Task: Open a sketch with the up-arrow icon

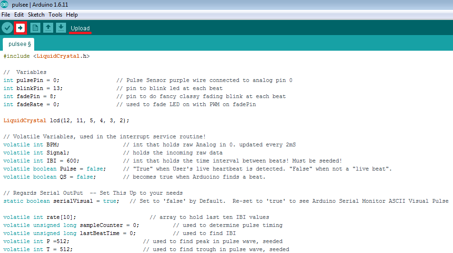Action: tap(48, 28)
